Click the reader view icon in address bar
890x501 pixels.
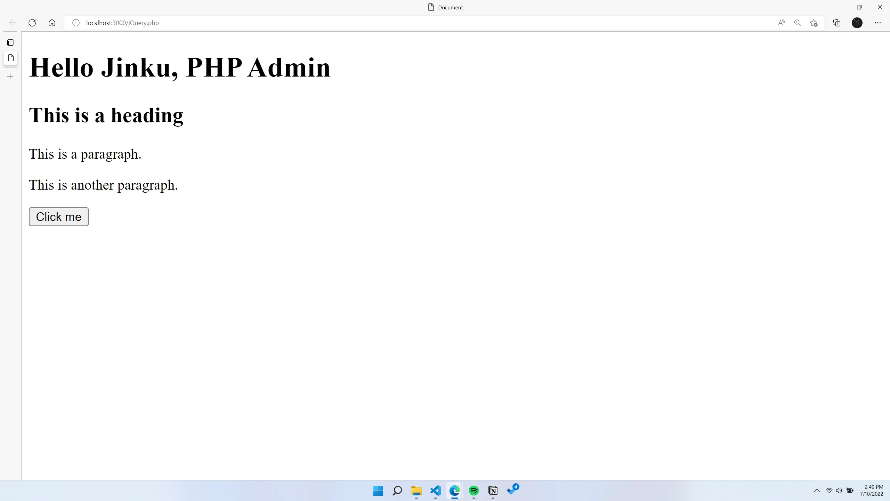point(781,23)
